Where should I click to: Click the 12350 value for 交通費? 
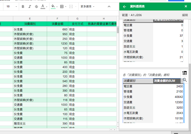click(179, 102)
